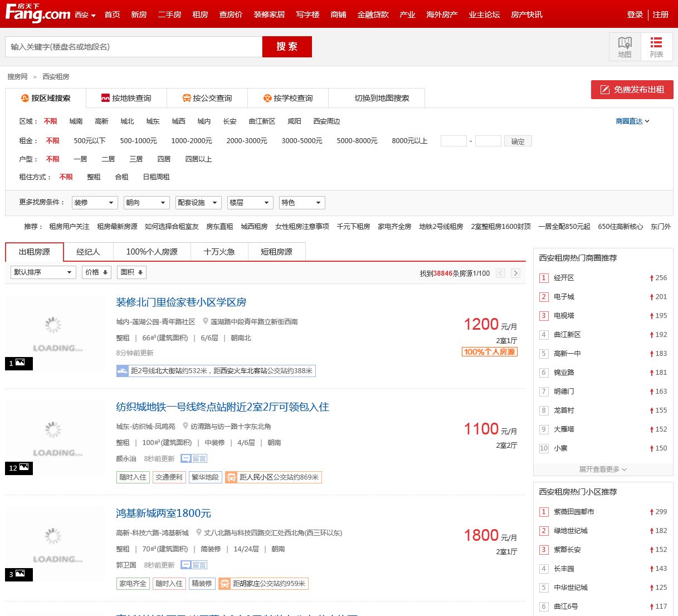The width and height of the screenshot is (678, 616).
Task: Switch to 短租房源 tab
Action: [x=276, y=252]
